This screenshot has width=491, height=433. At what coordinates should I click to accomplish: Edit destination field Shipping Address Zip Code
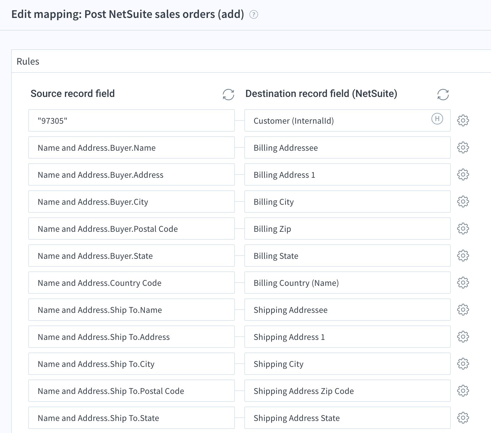[x=347, y=391]
